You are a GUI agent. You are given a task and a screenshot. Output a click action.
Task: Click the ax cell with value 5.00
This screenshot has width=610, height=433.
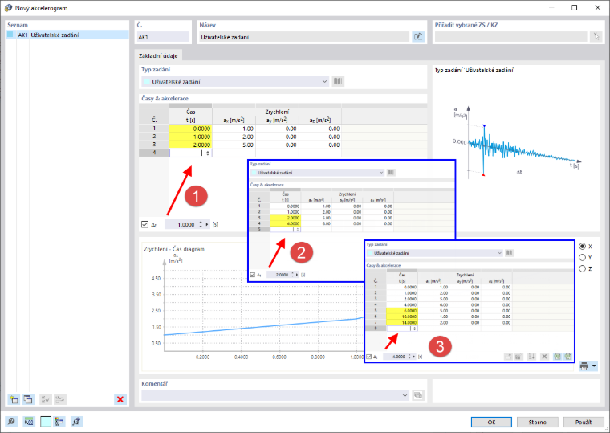[x=234, y=145]
